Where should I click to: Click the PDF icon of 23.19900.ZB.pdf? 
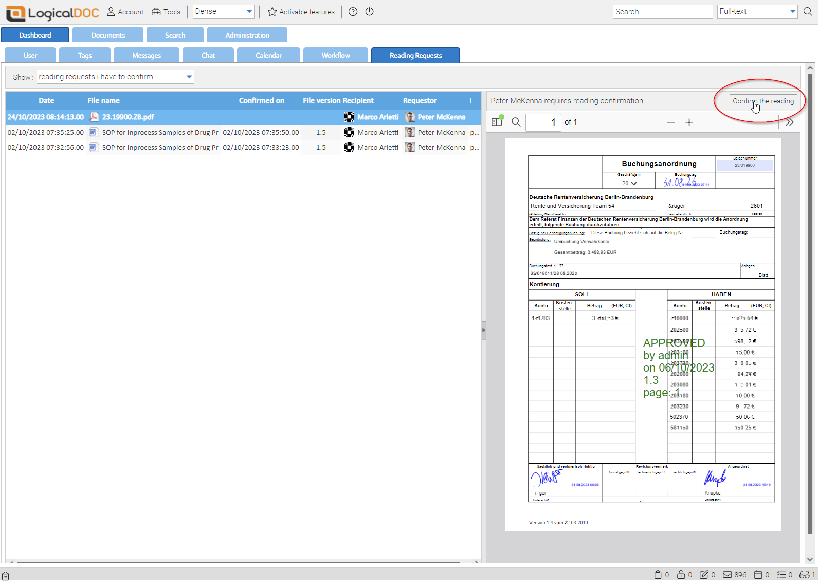click(94, 117)
